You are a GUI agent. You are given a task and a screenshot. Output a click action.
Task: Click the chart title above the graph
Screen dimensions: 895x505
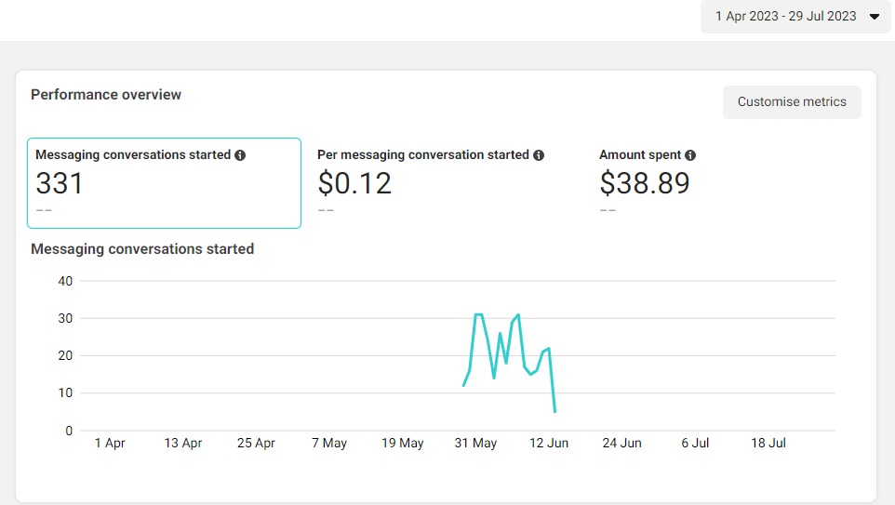142,249
